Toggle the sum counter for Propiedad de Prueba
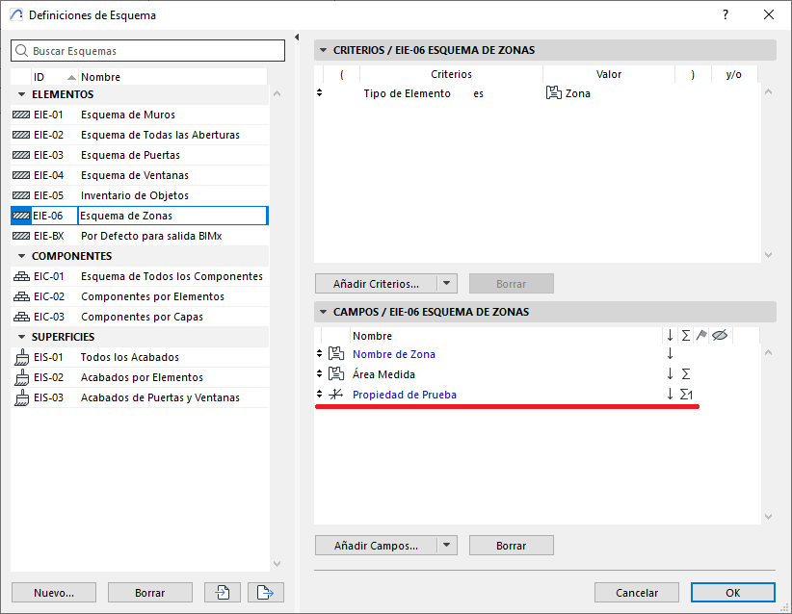 pos(687,395)
